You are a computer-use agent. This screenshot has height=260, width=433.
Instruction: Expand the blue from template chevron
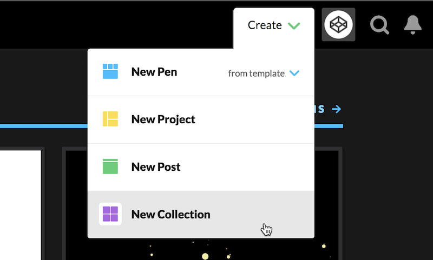point(294,73)
